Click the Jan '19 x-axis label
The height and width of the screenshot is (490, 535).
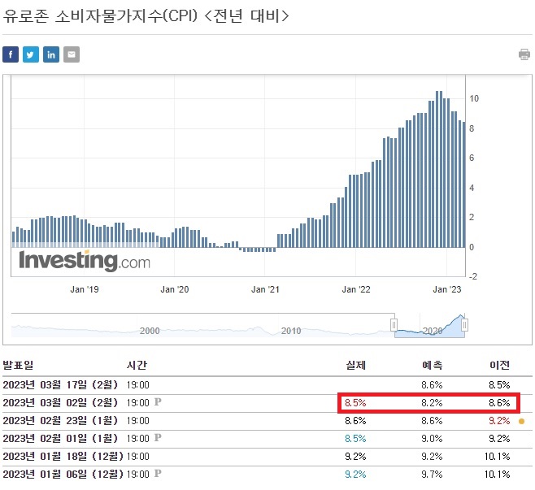[x=85, y=289]
